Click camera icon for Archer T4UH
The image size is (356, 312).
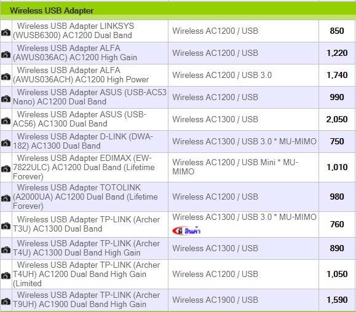[6, 276]
